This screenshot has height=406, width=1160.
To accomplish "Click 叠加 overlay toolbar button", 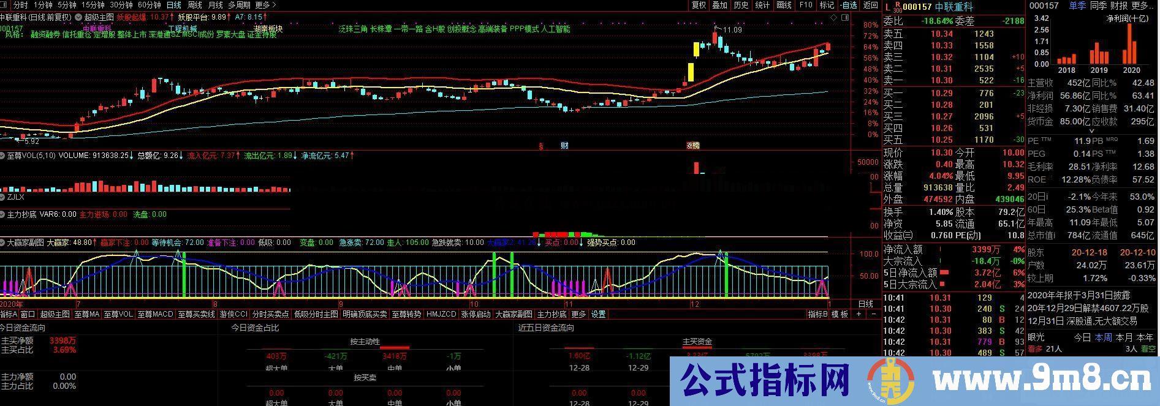I will (x=719, y=5).
